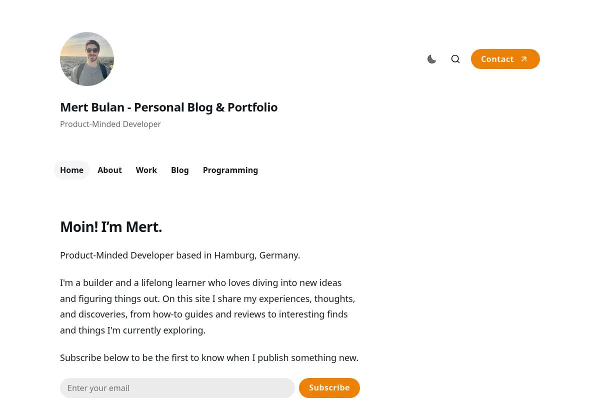Open the Work section
The width and height of the screenshot is (600, 400).
point(146,170)
